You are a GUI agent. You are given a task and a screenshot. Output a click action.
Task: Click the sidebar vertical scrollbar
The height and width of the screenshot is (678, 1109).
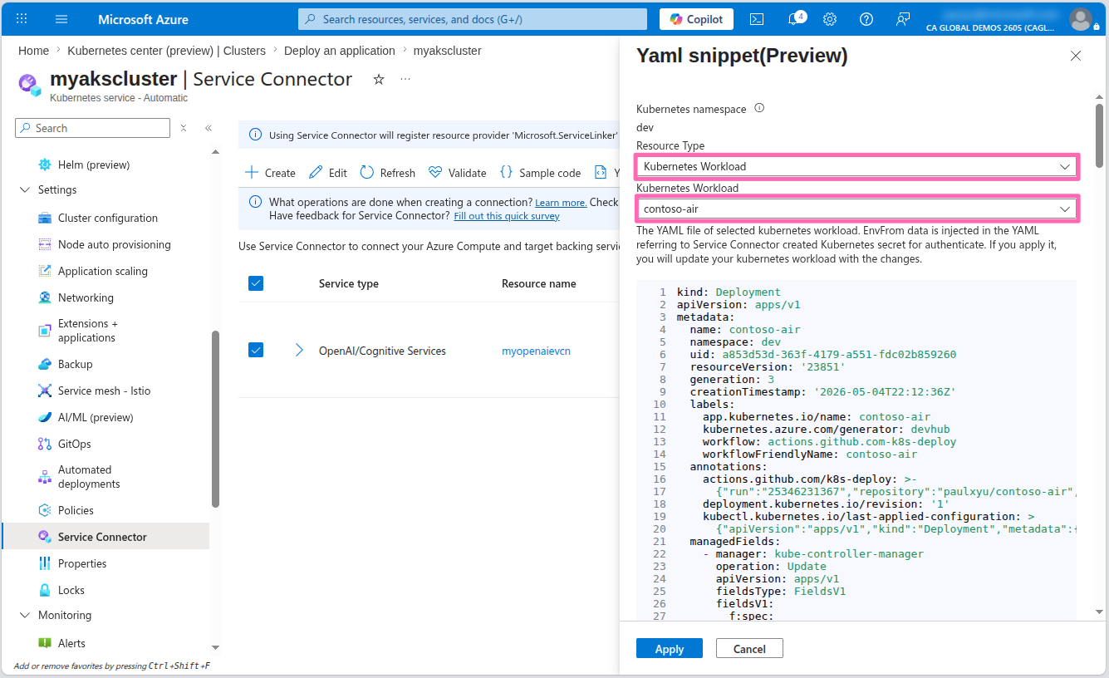216,420
